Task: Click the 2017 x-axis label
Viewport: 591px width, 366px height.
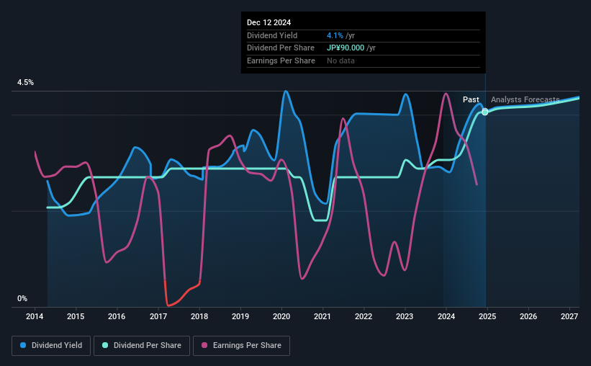Action: 158,316
